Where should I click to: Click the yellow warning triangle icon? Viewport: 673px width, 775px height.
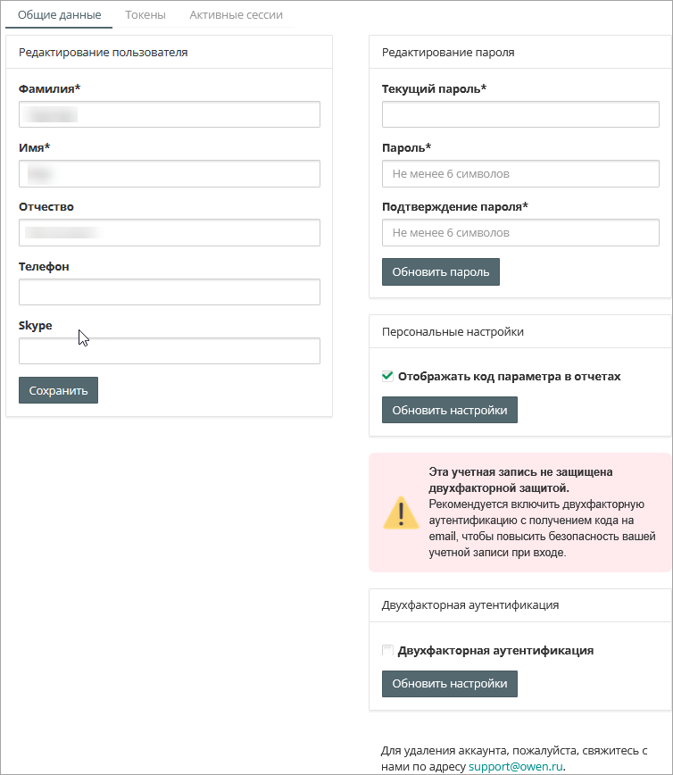click(401, 512)
